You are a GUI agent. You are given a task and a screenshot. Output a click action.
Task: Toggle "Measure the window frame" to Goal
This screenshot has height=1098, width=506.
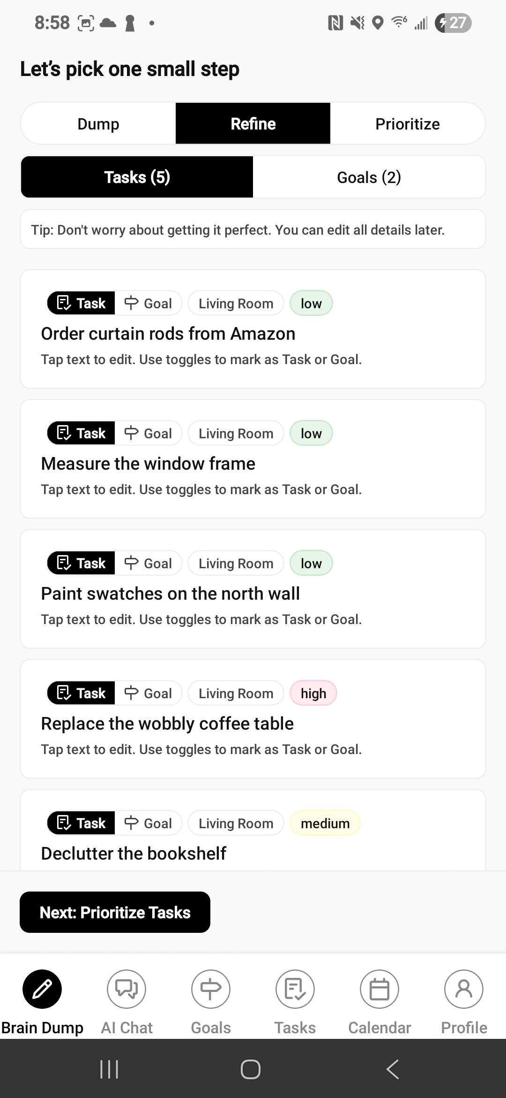coord(149,434)
